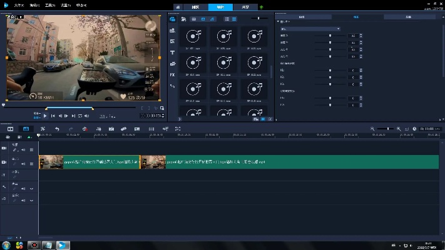Open the FX filter library
Image resolution: width=445 pixels, height=250 pixels.
tap(172, 74)
